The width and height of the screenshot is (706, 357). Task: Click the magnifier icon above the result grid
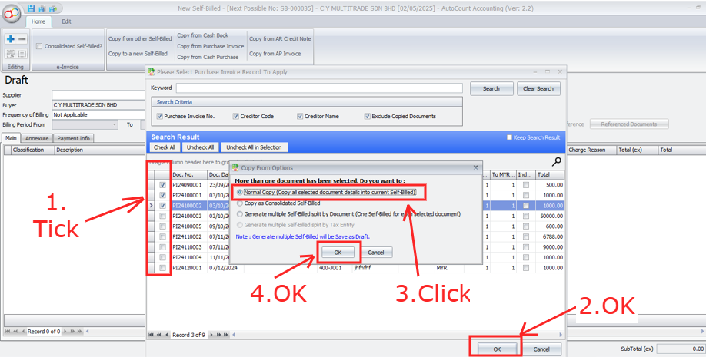tap(557, 162)
